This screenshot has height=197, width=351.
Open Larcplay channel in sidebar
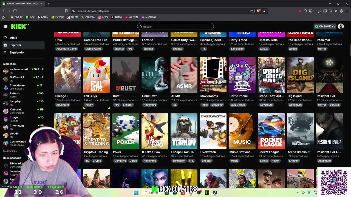[x=23, y=103]
